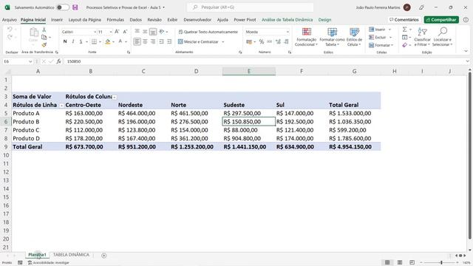Open the Name Box E6 dropdown
The image size is (473, 266).
(30, 61)
